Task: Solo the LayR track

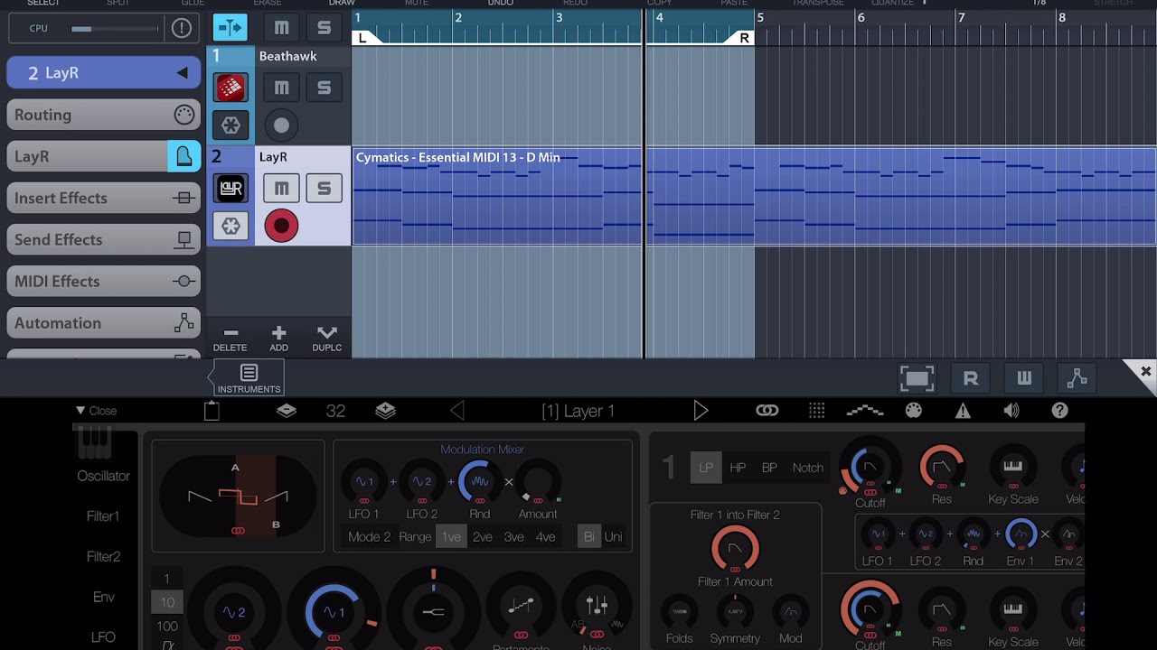Action: (324, 188)
